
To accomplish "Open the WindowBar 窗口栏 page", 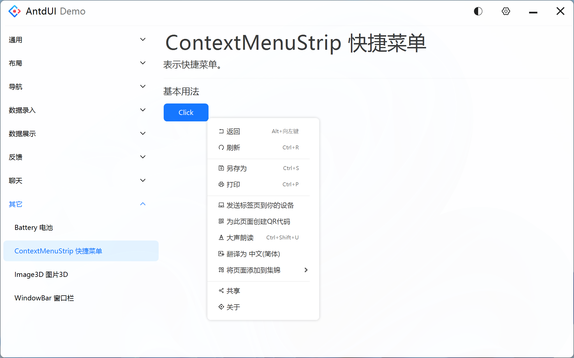I will click(x=44, y=298).
